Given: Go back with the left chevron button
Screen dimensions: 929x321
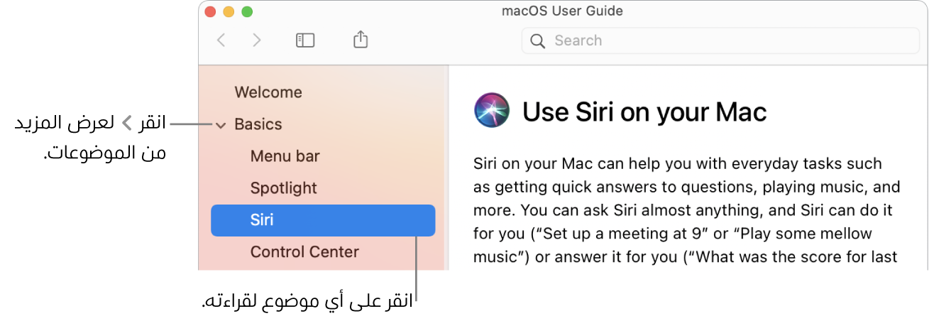Looking at the screenshot, I should pos(221,40).
